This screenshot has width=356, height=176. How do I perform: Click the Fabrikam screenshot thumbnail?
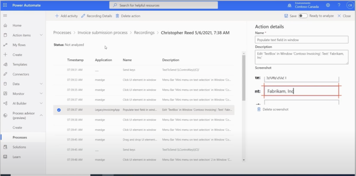[x=299, y=90]
